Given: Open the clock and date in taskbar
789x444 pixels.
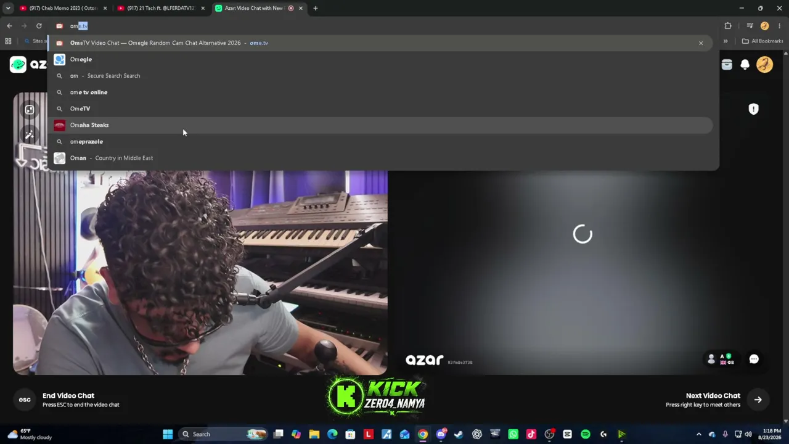Looking at the screenshot, I should 772,434.
